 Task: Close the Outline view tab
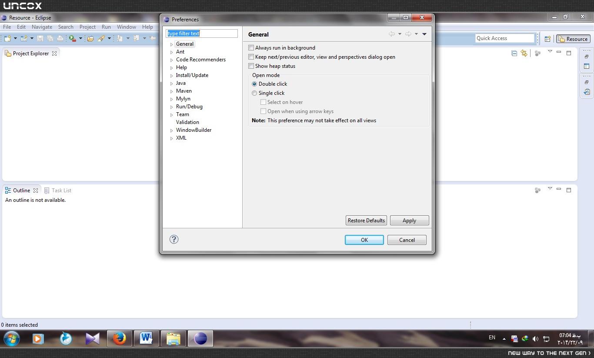tap(36, 191)
